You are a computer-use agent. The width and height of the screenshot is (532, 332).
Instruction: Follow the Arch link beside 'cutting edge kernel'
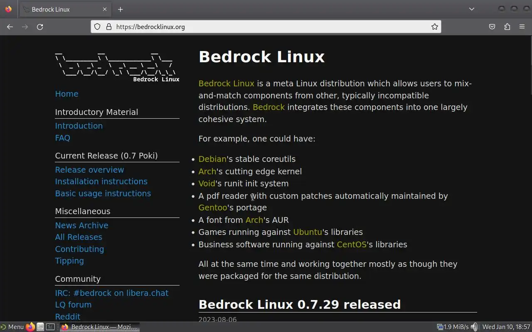pos(207,171)
